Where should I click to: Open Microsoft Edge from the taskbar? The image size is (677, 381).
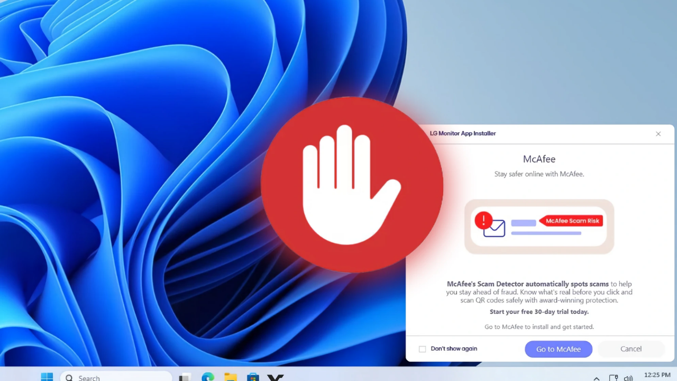[208, 377]
